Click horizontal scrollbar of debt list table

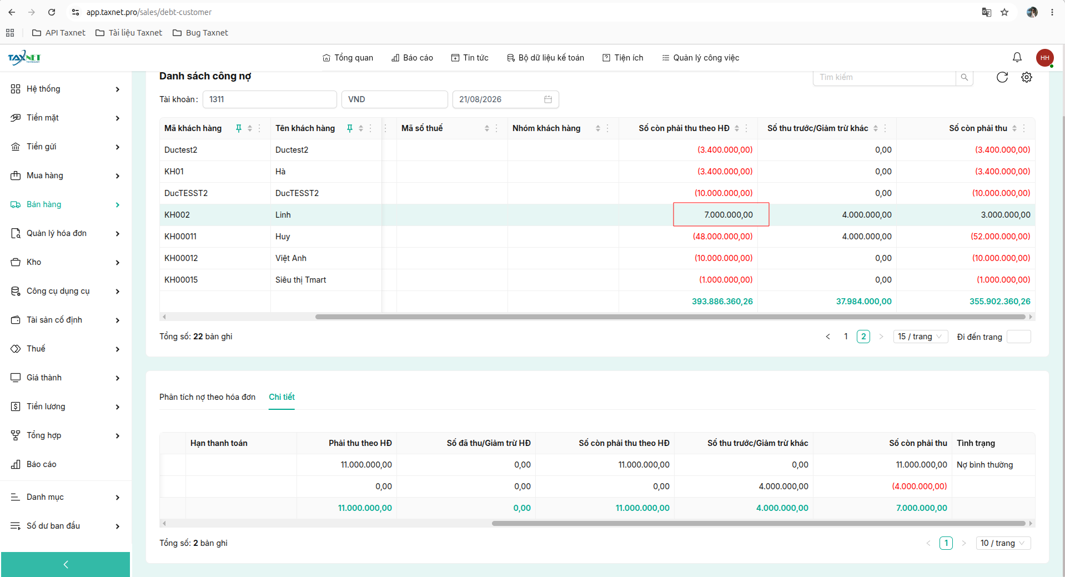click(670, 317)
